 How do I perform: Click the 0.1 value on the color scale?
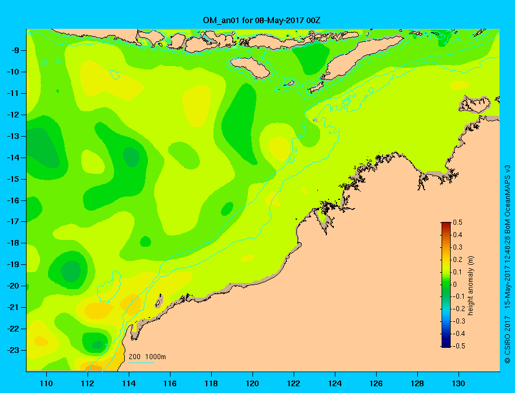point(457,272)
